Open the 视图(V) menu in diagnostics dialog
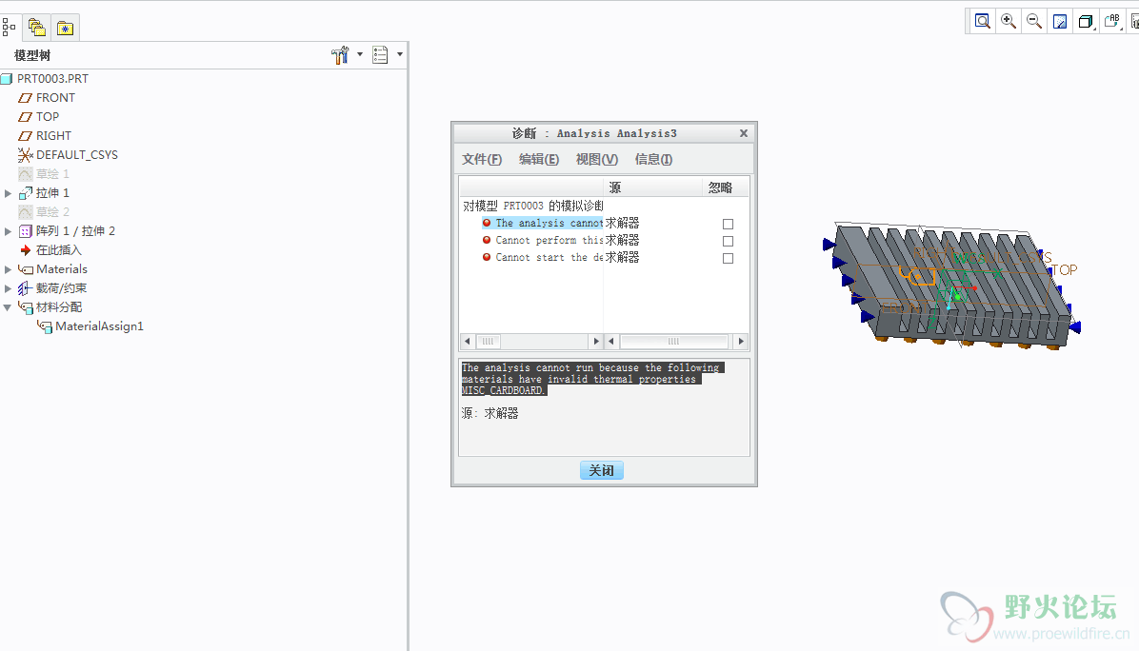 point(597,159)
